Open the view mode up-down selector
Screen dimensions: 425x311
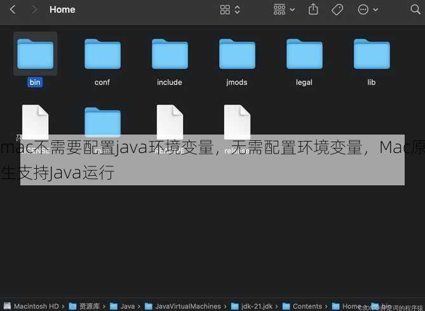point(237,10)
